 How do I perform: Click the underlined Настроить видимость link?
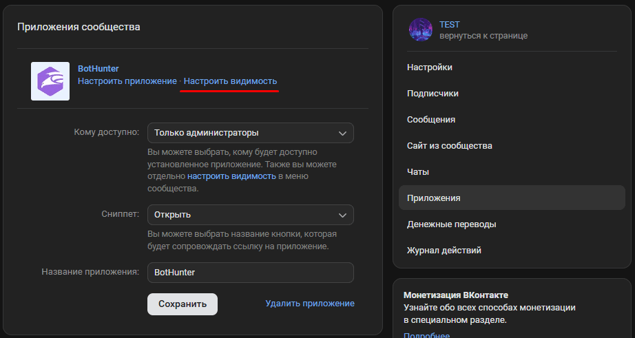click(230, 81)
